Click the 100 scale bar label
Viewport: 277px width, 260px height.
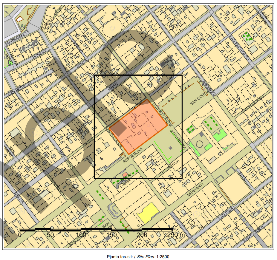(81, 235)
